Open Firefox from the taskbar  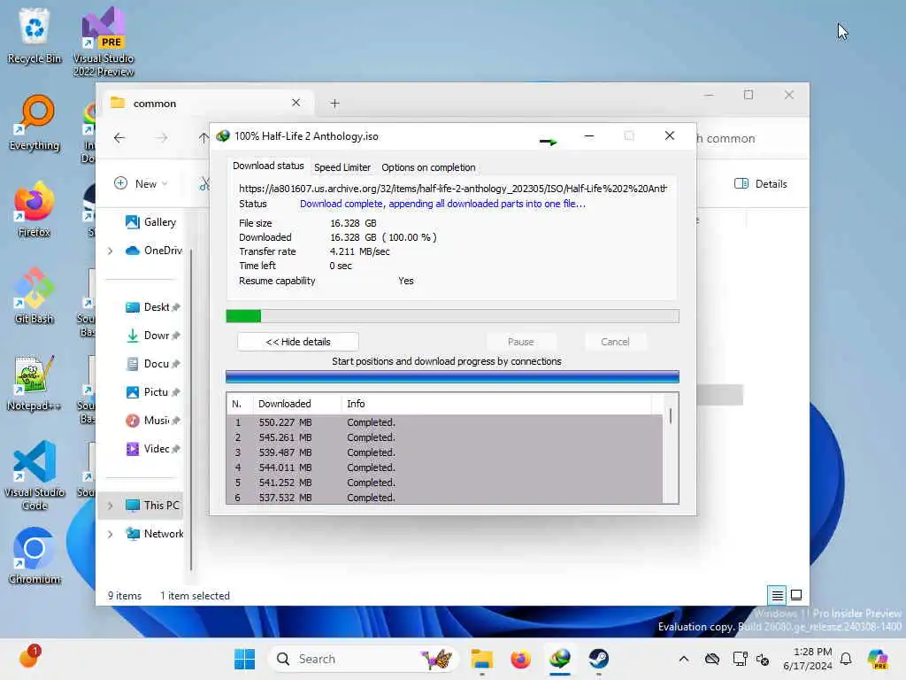click(x=520, y=659)
